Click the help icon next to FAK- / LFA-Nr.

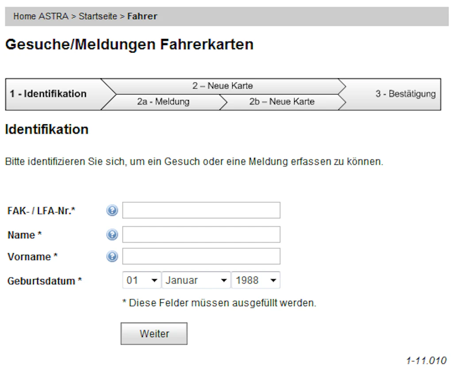pos(112,211)
